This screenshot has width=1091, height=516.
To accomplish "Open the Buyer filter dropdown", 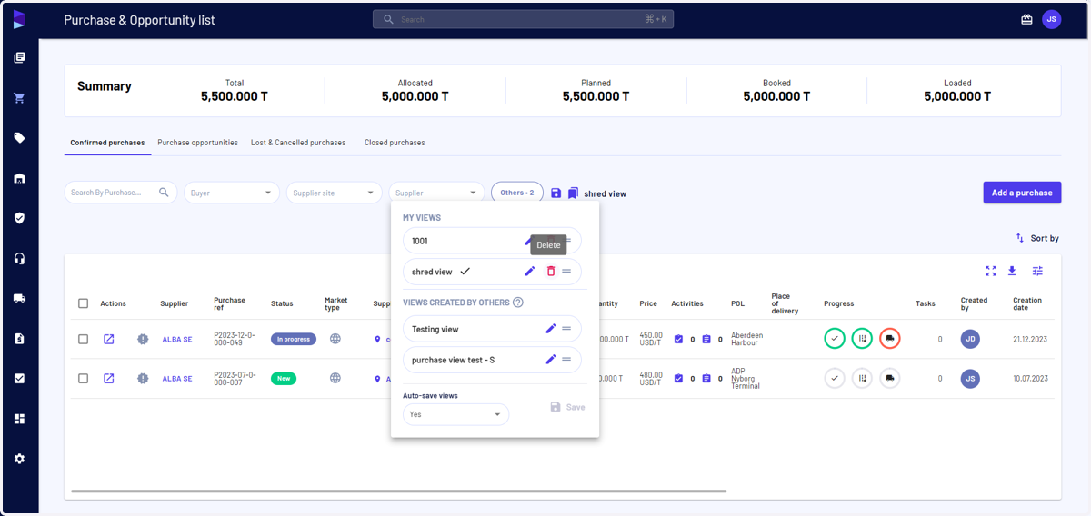I will tap(232, 193).
